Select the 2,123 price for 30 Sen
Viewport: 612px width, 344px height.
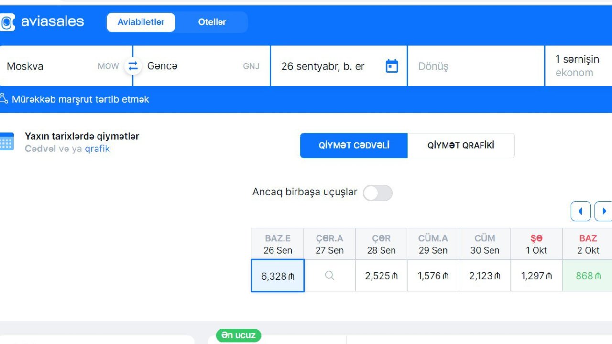(485, 276)
